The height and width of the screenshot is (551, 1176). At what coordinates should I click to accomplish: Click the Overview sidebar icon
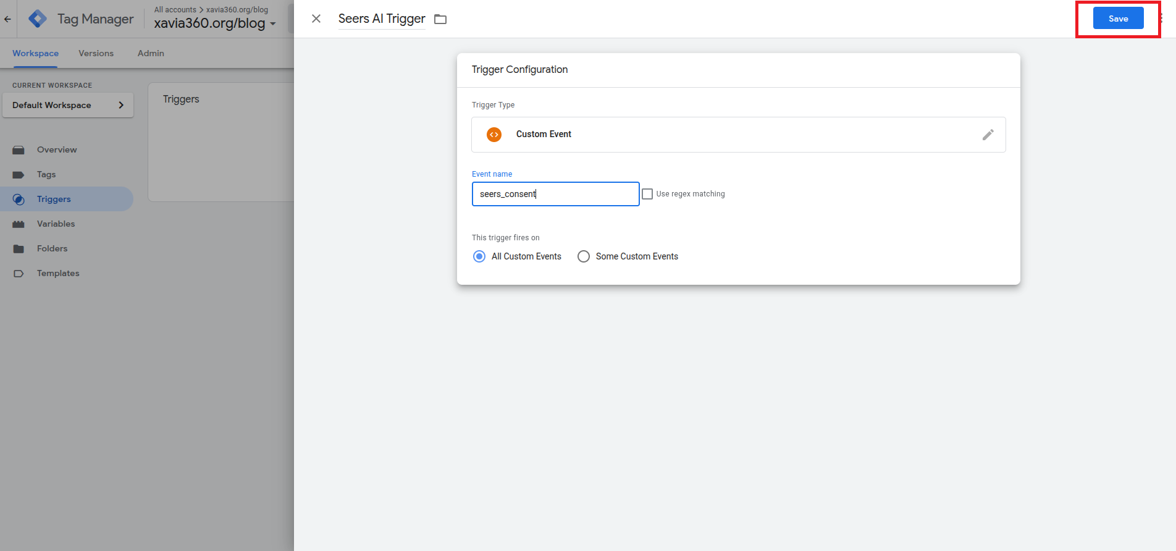(19, 150)
